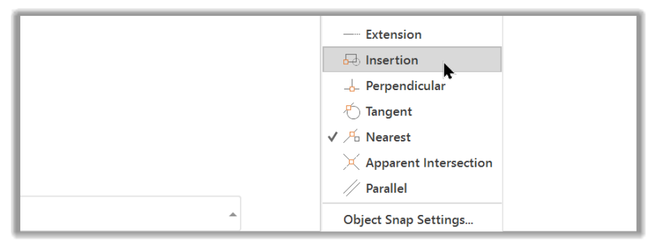Dismiss the menu via blank drawing area
Image resolution: width=655 pixels, height=246 pixels.
click(x=167, y=104)
